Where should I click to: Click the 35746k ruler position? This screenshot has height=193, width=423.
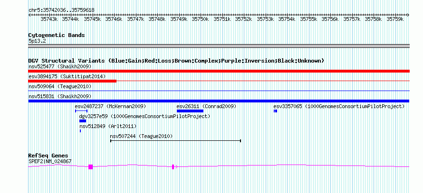tap(114, 19)
